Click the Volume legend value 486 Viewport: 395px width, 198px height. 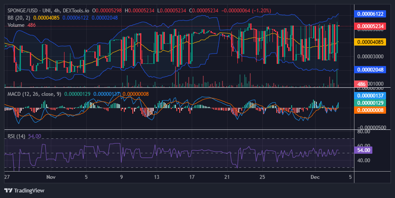click(32, 25)
